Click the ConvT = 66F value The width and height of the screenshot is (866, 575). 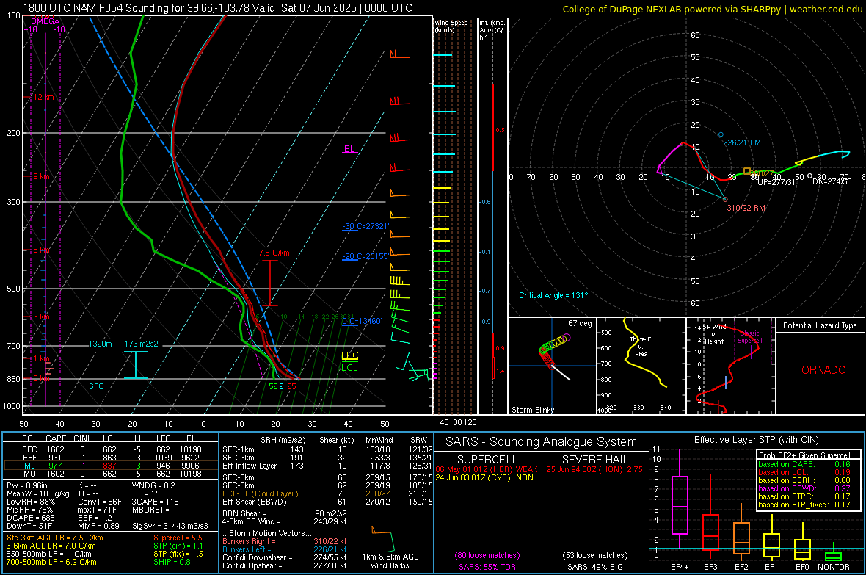(x=100, y=502)
